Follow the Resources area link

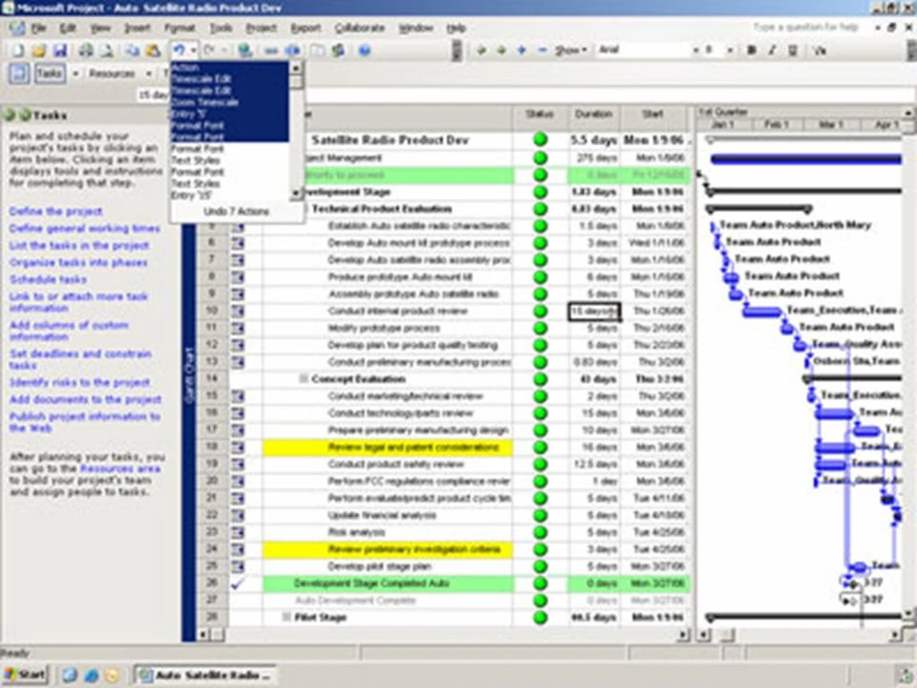[120, 468]
